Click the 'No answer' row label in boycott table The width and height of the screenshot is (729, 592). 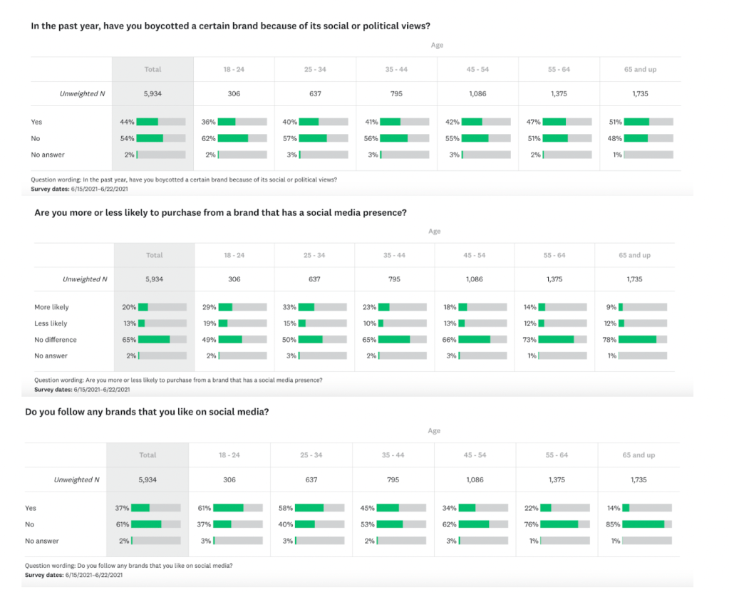46,154
